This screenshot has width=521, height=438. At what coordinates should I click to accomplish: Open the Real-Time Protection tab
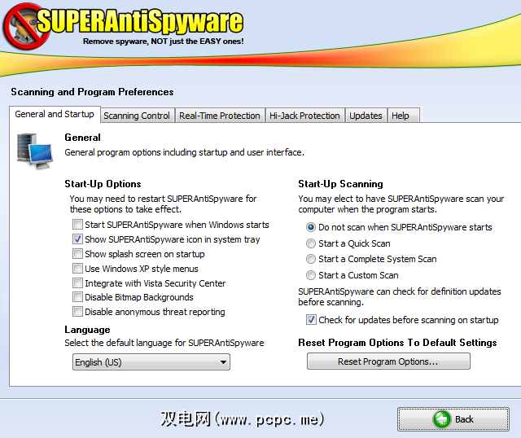pos(220,116)
